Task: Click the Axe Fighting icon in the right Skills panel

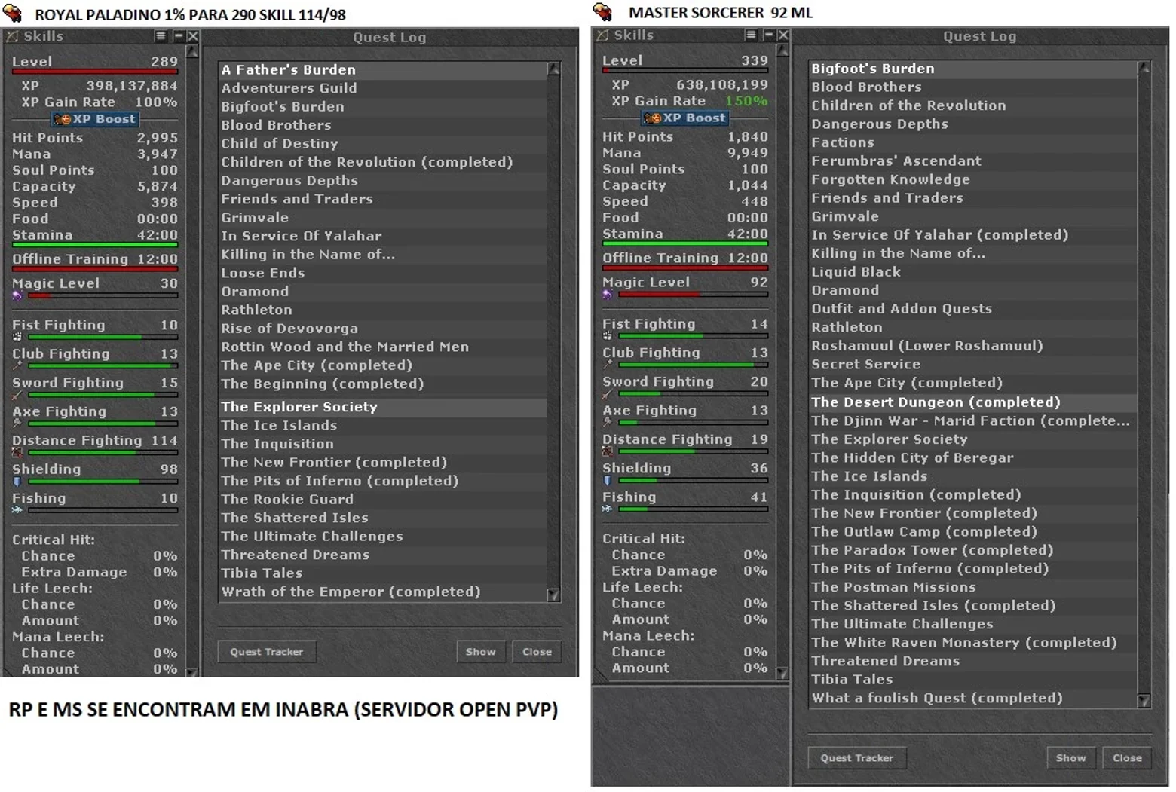Action: (x=608, y=422)
